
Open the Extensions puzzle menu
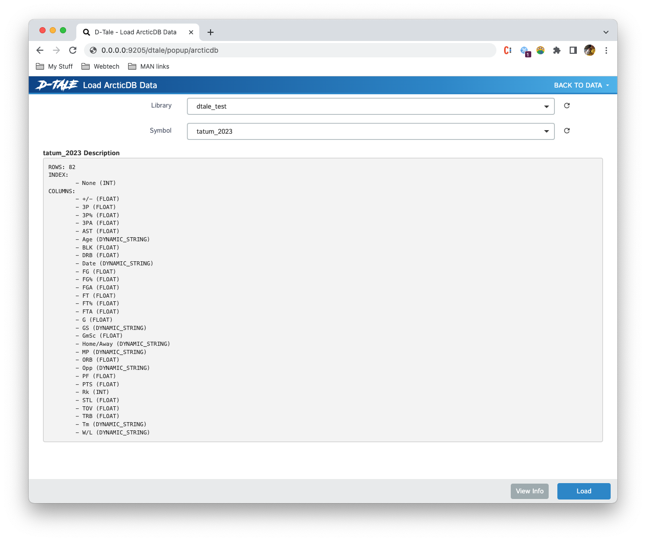tap(557, 50)
